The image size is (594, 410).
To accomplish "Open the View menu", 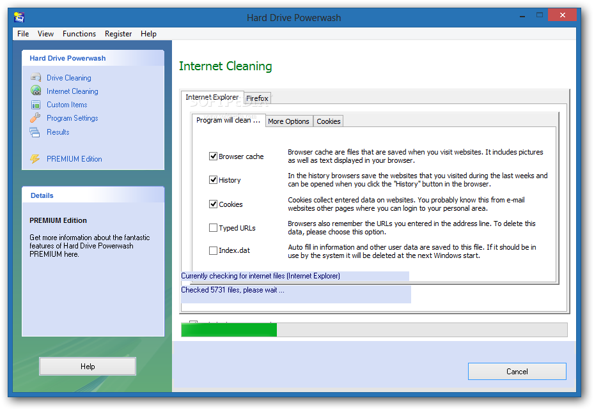I will click(45, 34).
